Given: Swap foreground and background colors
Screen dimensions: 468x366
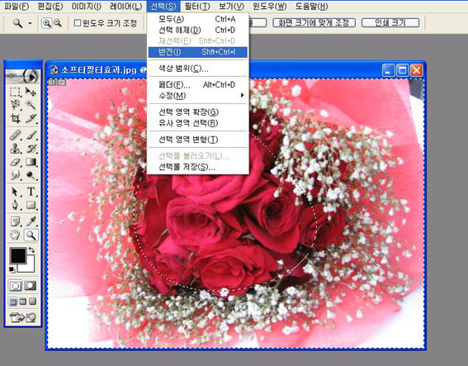Looking at the screenshot, I should click(x=31, y=250).
